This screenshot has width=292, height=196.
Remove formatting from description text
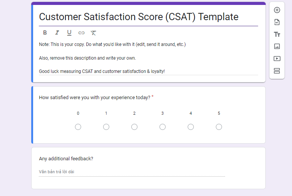(x=93, y=33)
